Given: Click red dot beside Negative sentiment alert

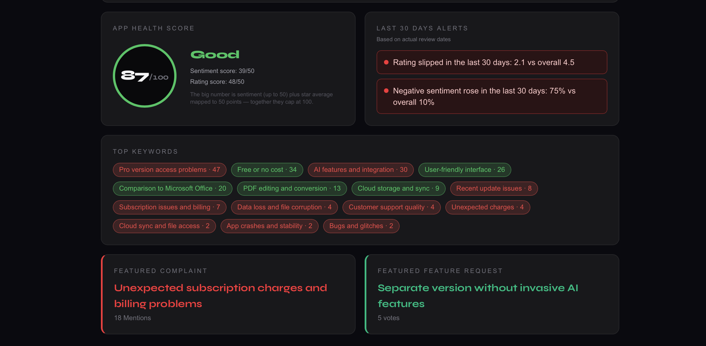Looking at the screenshot, I should click(386, 91).
